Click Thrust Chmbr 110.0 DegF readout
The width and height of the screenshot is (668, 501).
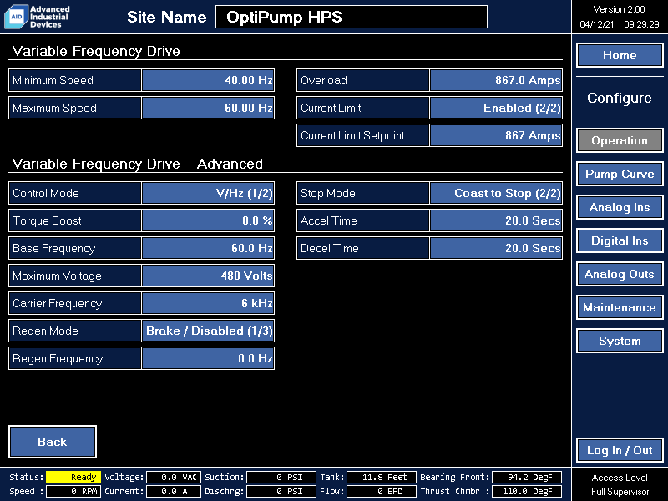527,491
